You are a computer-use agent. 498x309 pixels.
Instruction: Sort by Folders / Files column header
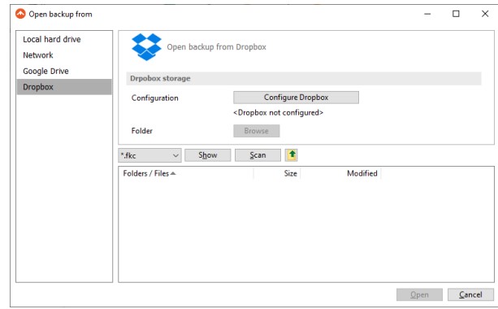click(186, 173)
